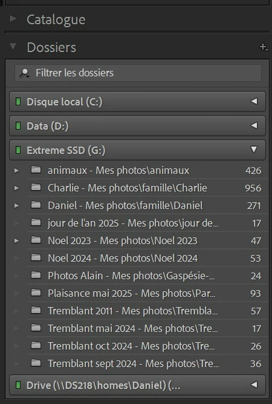Click the photo count 93 for Plaisance mai 2025
The height and width of the screenshot is (404, 272).
[256, 293]
